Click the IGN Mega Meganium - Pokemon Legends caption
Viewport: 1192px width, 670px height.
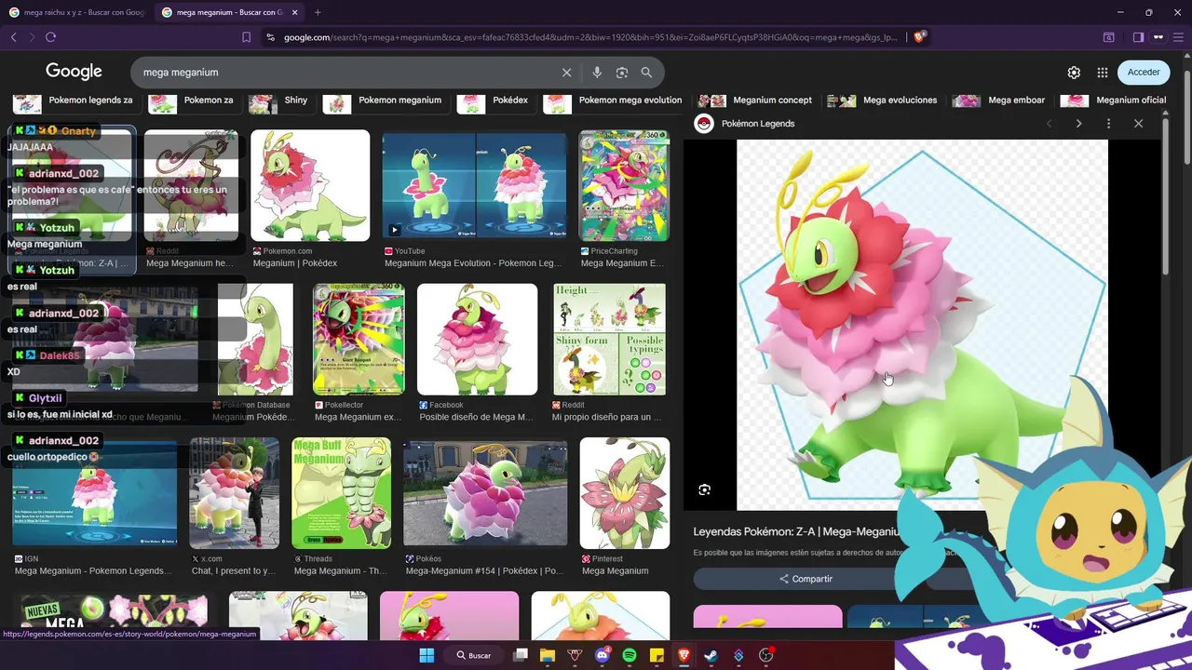pos(93,570)
